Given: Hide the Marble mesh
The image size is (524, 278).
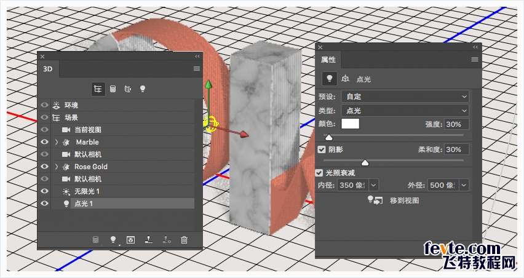Looking at the screenshot, I should pyautogui.click(x=44, y=142).
